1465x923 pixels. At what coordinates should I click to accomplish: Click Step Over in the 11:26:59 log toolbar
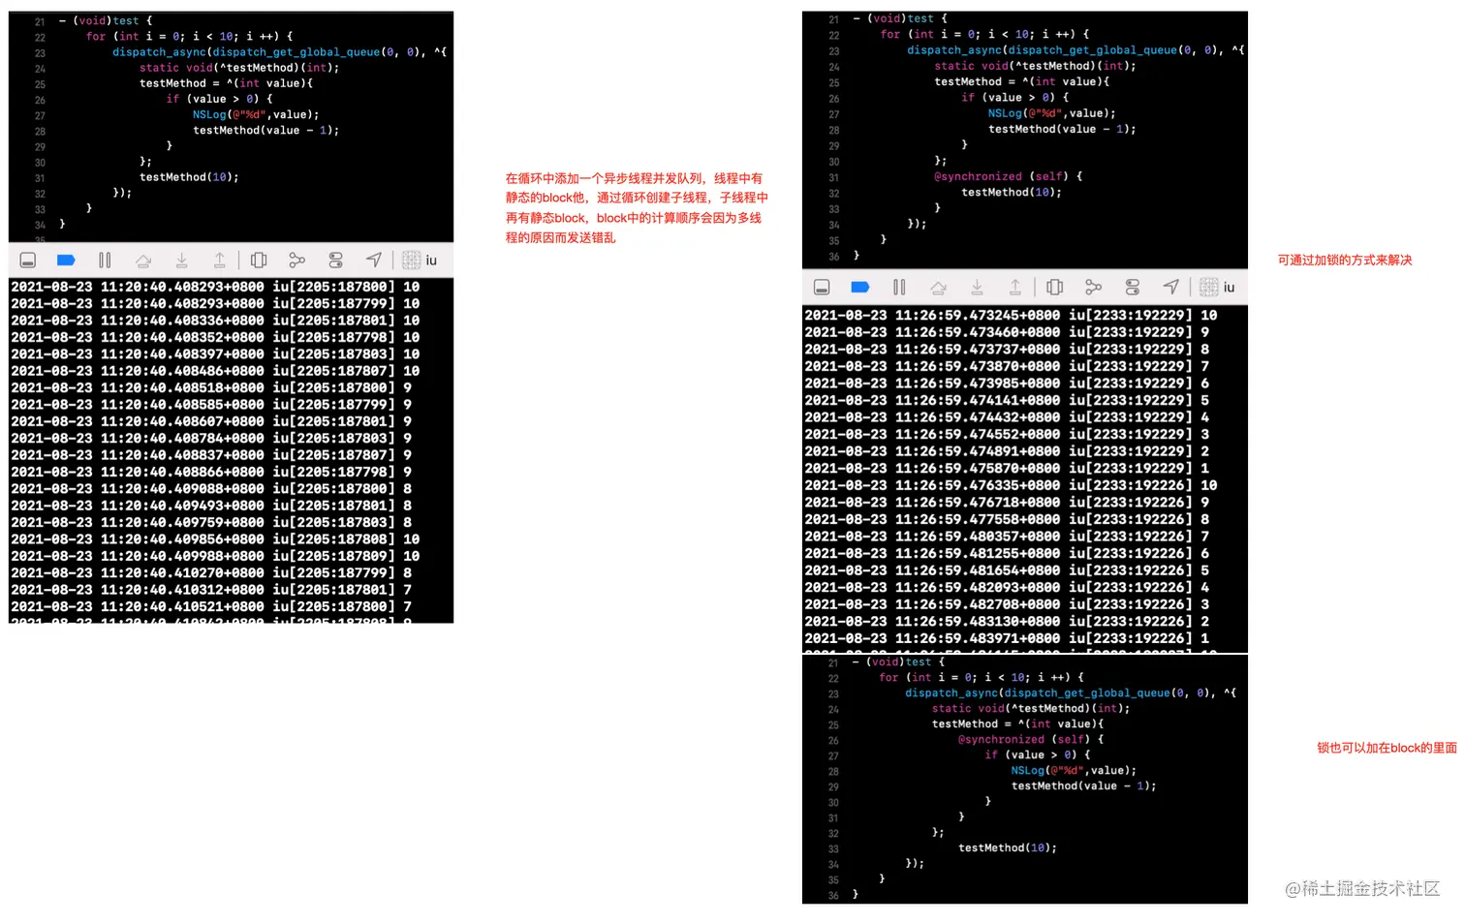coord(938,288)
